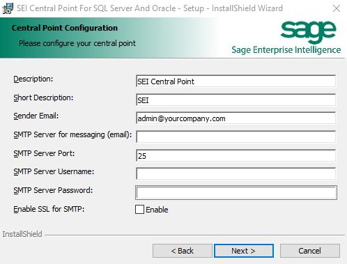Click into the Sender Email field
This screenshot has width=347, height=264.
tap(236, 118)
